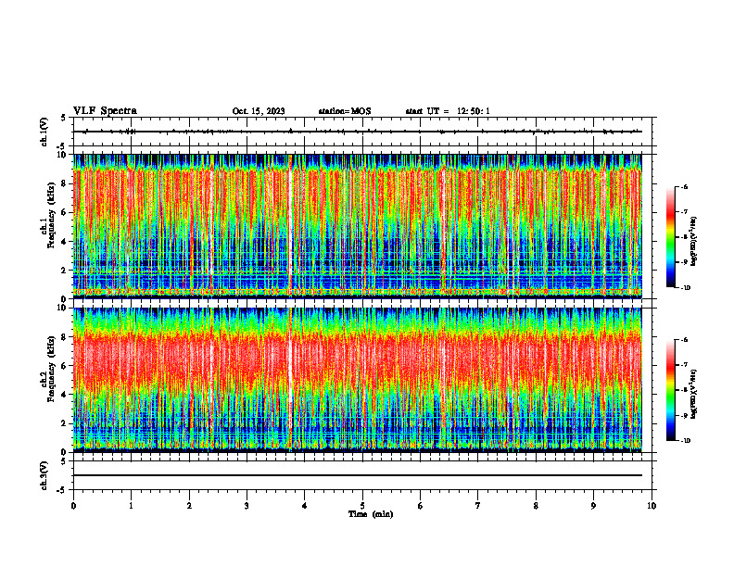Click the 'ch.1(V)' axis label
This screenshot has height=567, width=734.
(x=44, y=132)
